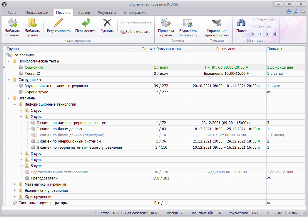Click the Delete X icon
Image resolution: width=308 pixels, height=217 pixels.
point(108,23)
